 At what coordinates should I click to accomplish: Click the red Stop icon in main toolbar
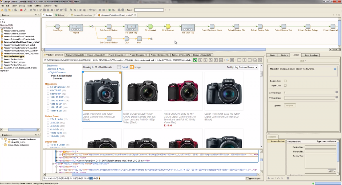pos(21,10)
